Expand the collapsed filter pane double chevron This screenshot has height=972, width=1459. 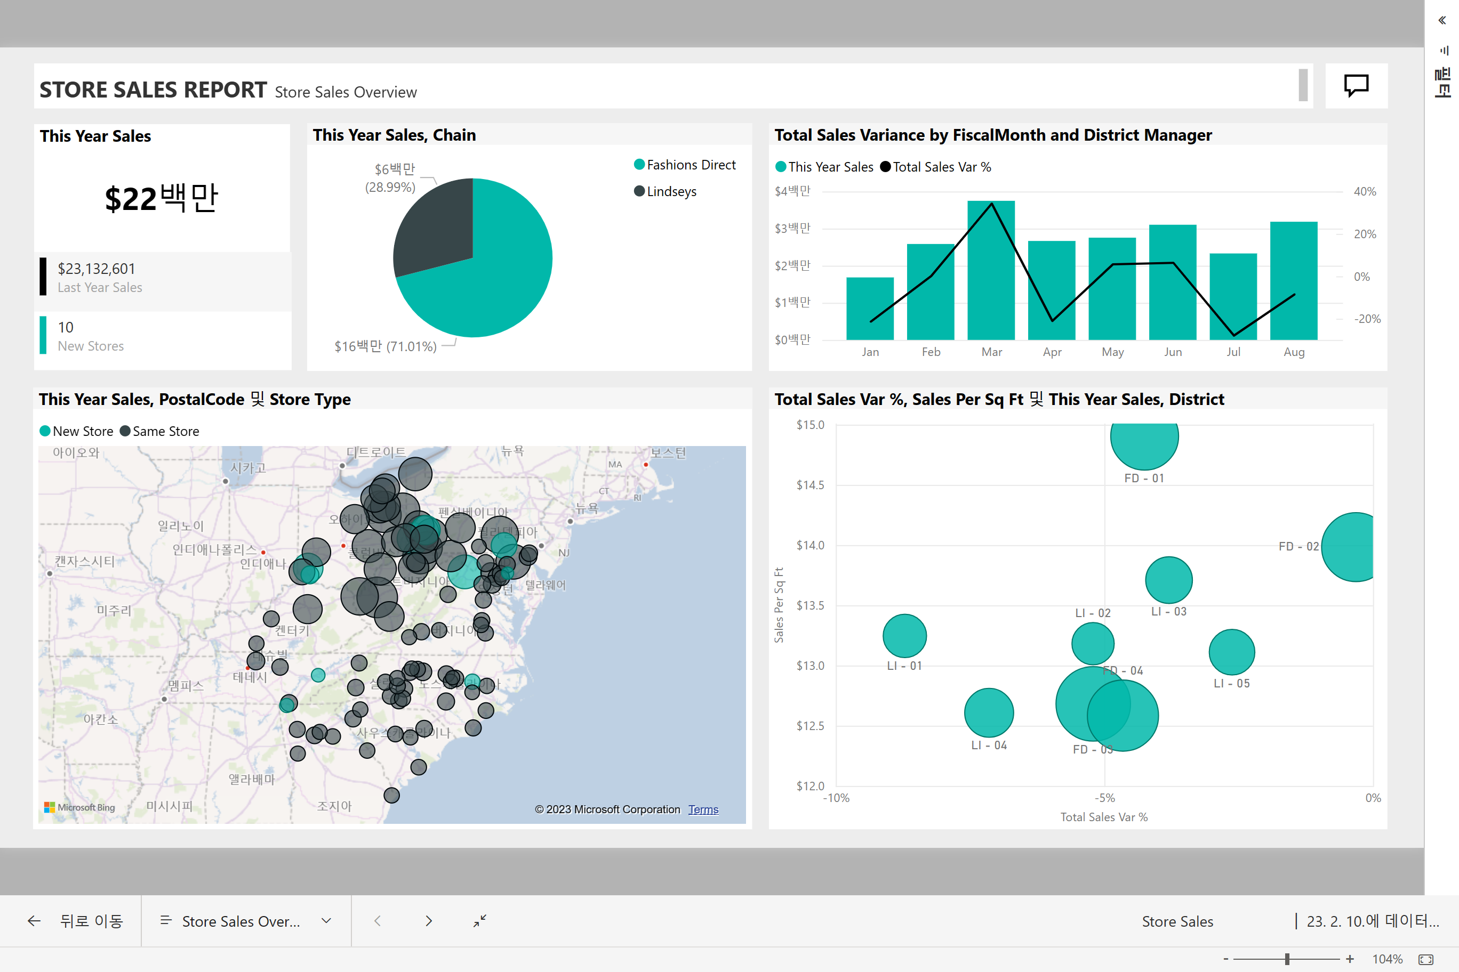[x=1442, y=20]
